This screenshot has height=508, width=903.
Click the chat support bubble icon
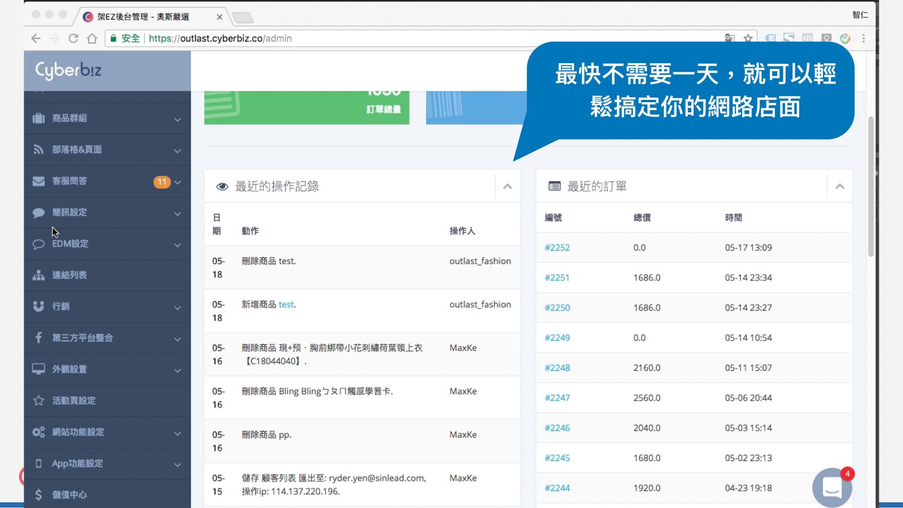pos(832,487)
